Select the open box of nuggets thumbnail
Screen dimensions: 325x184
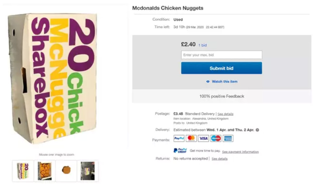point(44,171)
